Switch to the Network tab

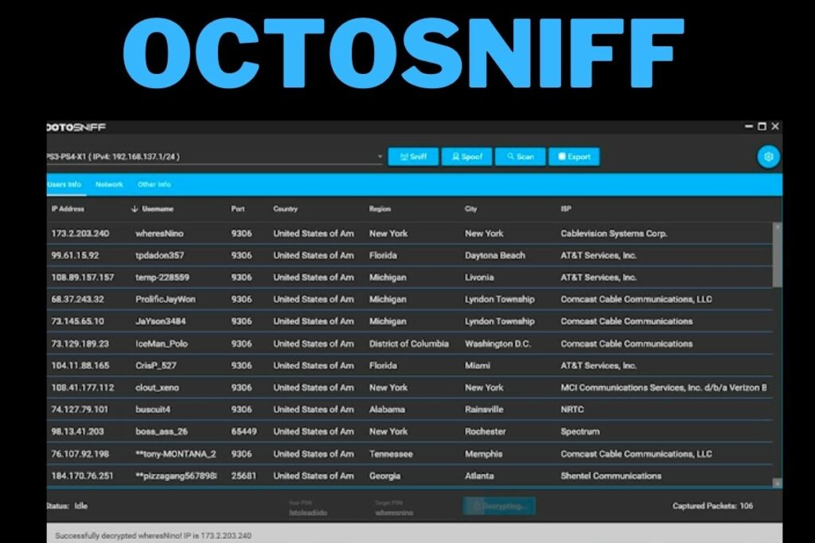(x=109, y=184)
